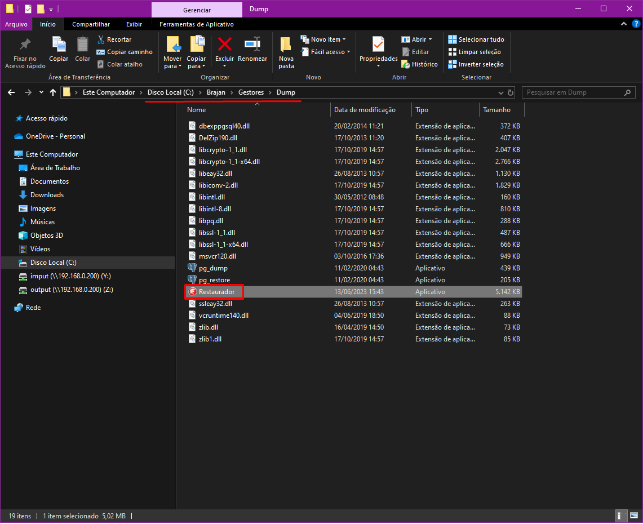Click the Excluir red X icon
Viewport: 643px width, 524px height.
tap(224, 45)
